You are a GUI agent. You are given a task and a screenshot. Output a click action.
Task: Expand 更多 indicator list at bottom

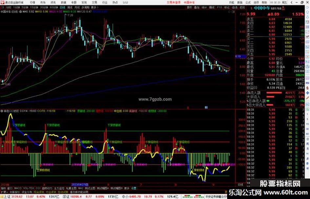(x=127, y=188)
